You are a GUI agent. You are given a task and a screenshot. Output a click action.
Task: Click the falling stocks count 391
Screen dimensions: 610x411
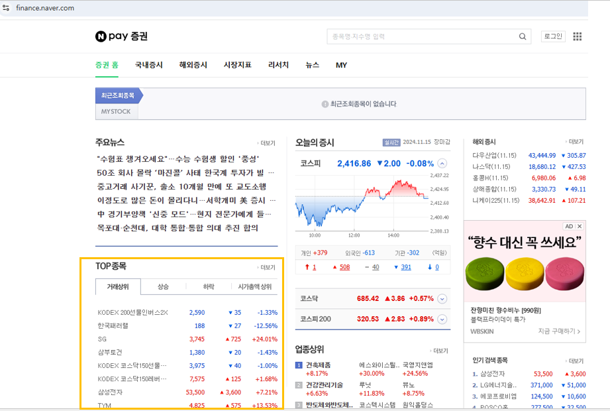[x=406, y=267]
